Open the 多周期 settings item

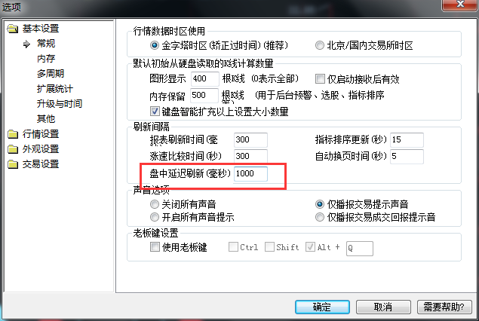coord(51,74)
